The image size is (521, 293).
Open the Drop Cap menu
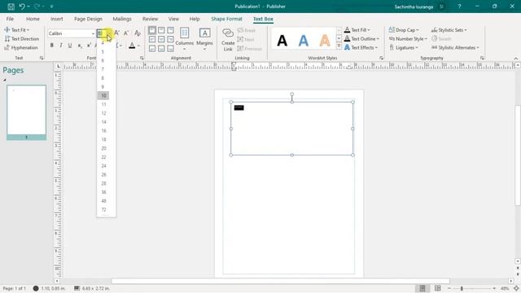coord(404,30)
